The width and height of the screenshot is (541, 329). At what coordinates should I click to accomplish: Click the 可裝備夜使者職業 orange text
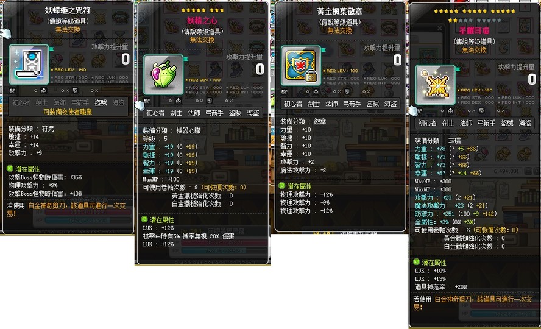coord(68,111)
